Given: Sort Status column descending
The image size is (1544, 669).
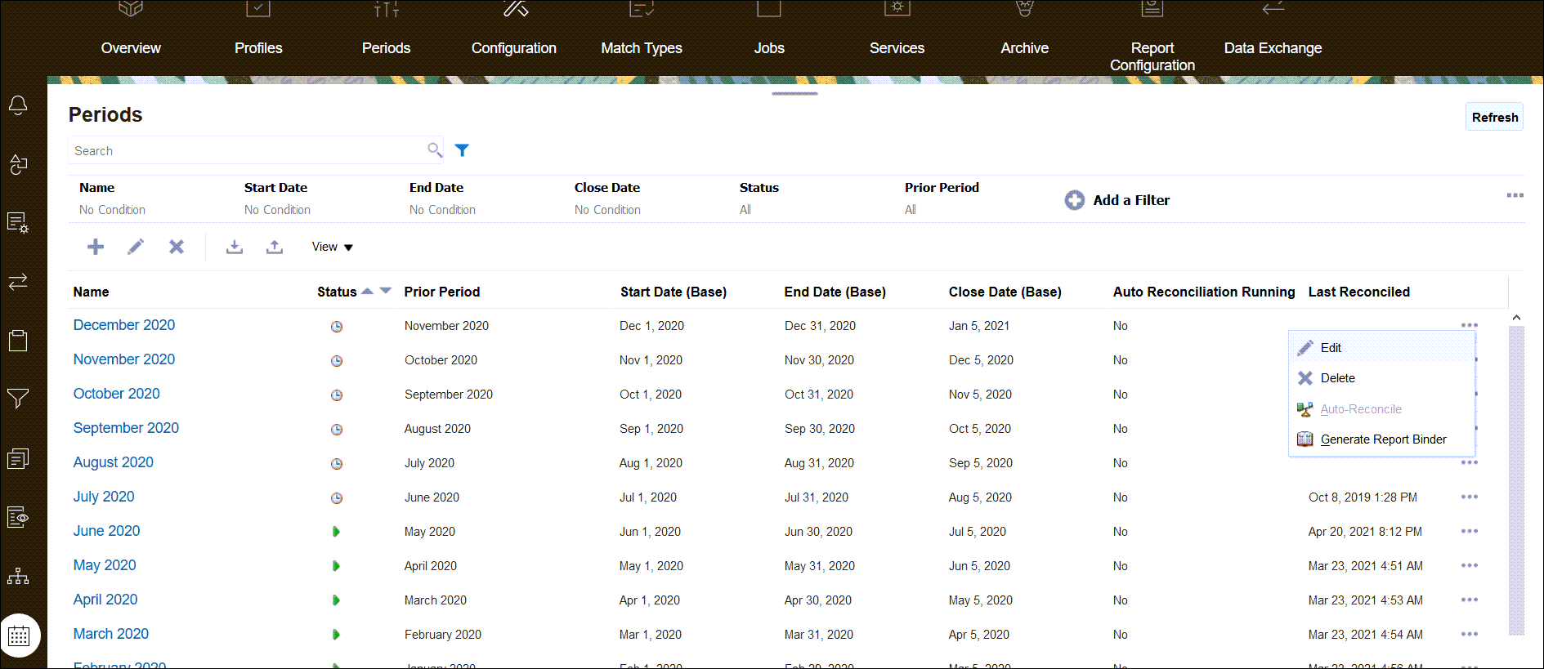Looking at the screenshot, I should tap(386, 291).
